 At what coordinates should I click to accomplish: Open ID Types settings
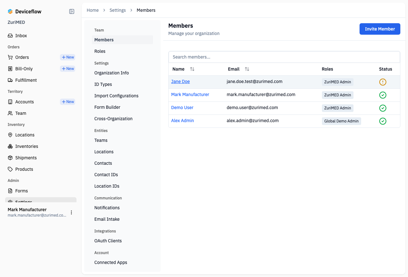pos(122,84)
